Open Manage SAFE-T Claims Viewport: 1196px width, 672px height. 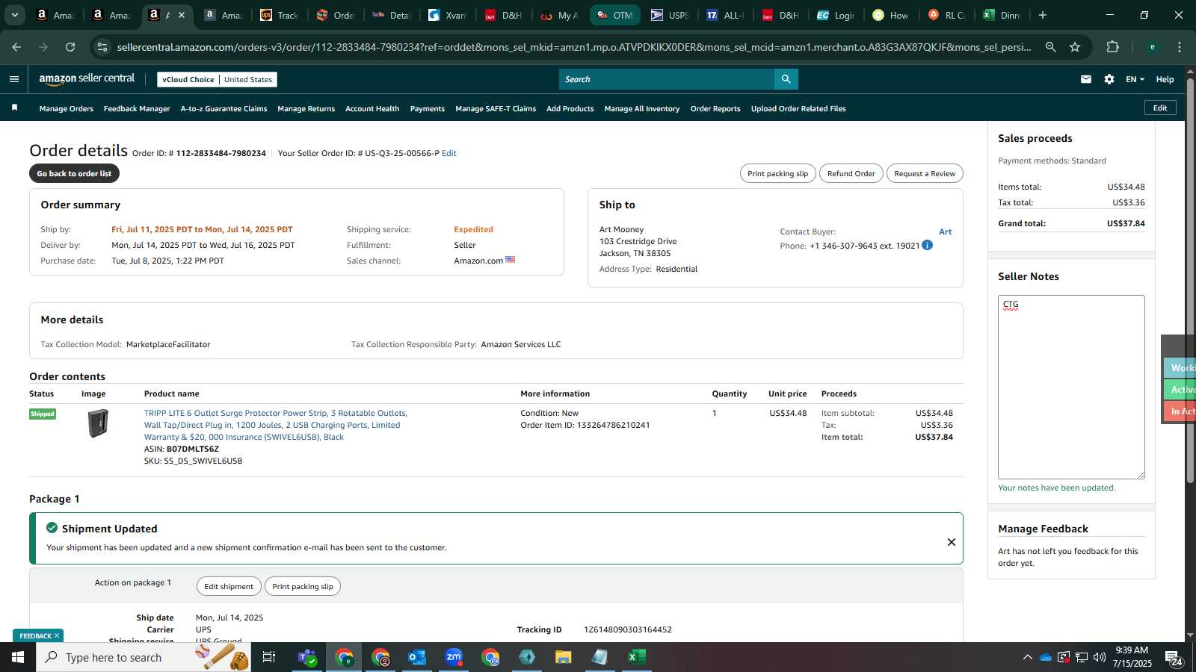click(x=496, y=108)
